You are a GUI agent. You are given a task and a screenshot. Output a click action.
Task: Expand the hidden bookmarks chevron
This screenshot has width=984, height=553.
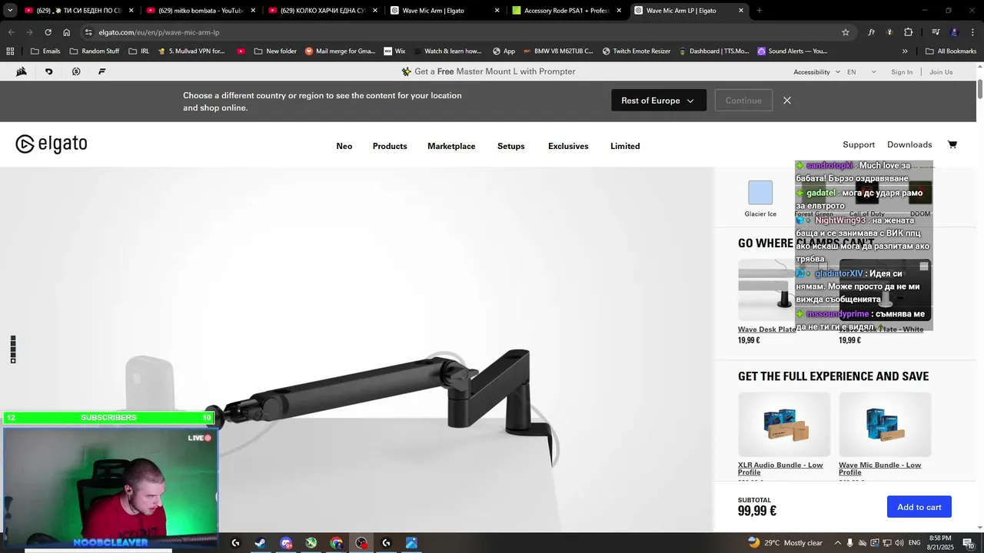tap(905, 51)
